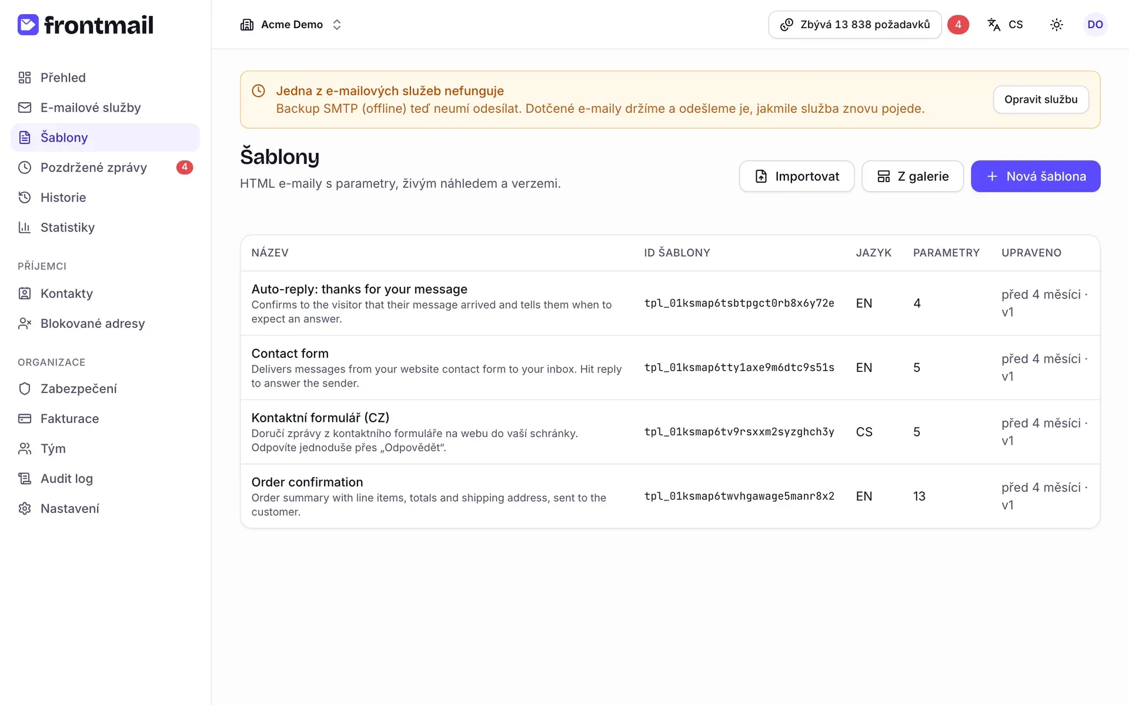Choose a template Z galerie
Image resolution: width=1129 pixels, height=705 pixels.
pos(913,176)
